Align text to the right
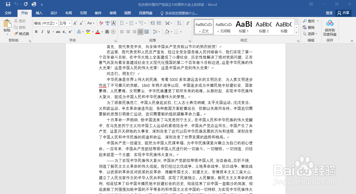 134,32
